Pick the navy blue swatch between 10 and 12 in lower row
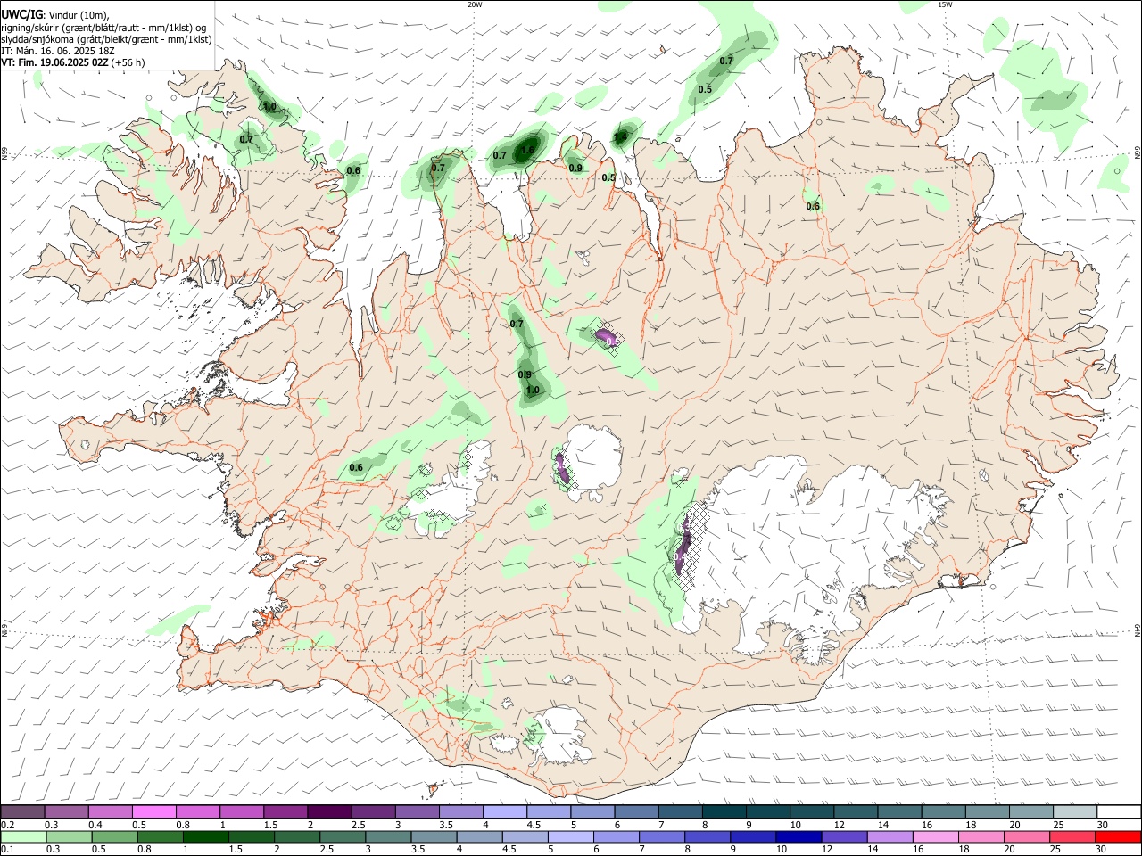This screenshot has width=1142, height=856. (x=799, y=836)
